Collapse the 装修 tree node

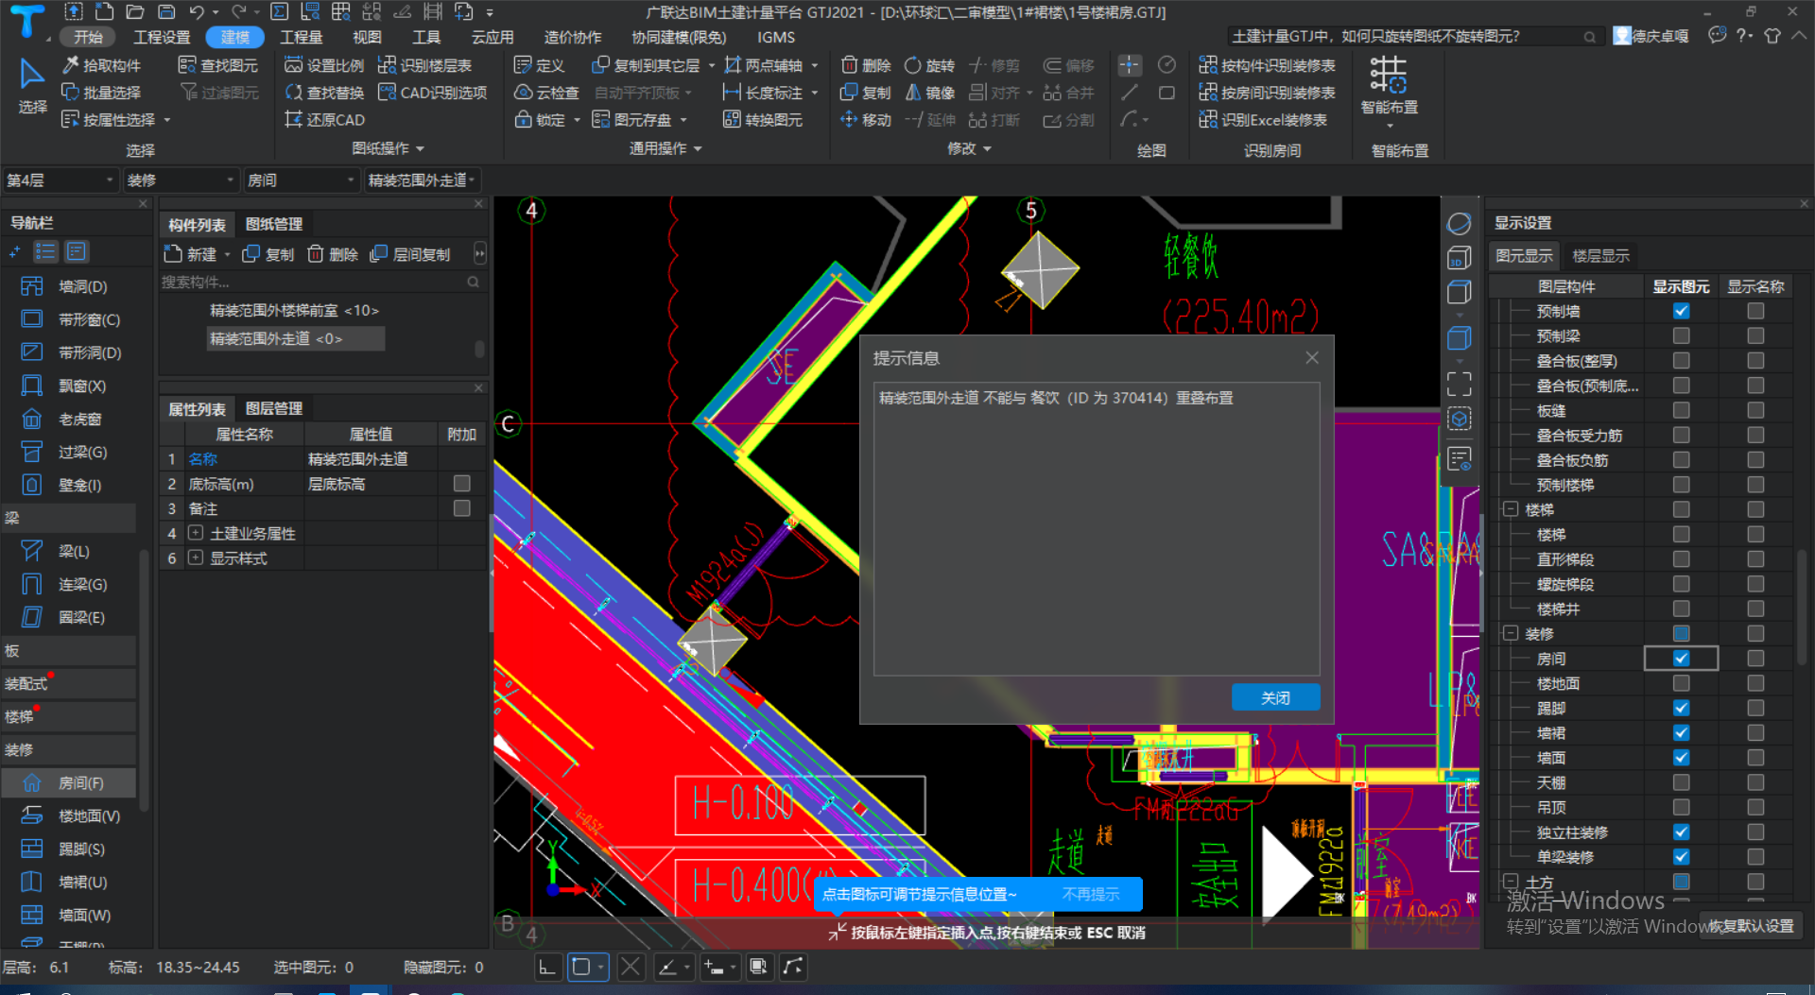[1511, 633]
